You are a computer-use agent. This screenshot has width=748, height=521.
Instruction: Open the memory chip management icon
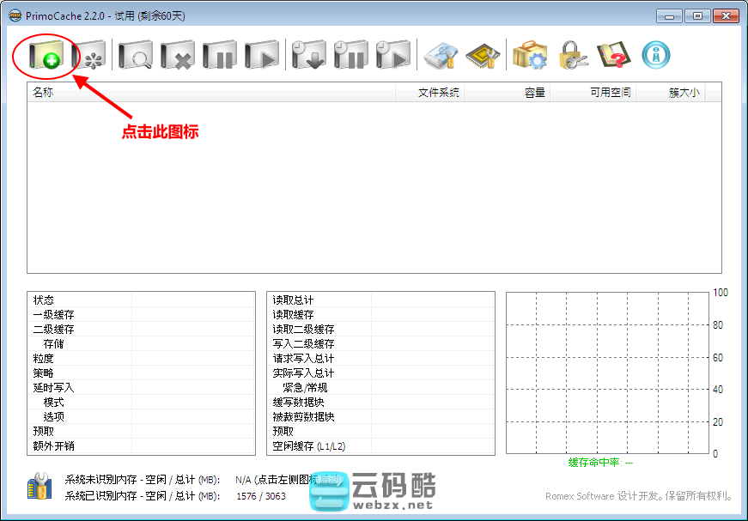(x=483, y=56)
